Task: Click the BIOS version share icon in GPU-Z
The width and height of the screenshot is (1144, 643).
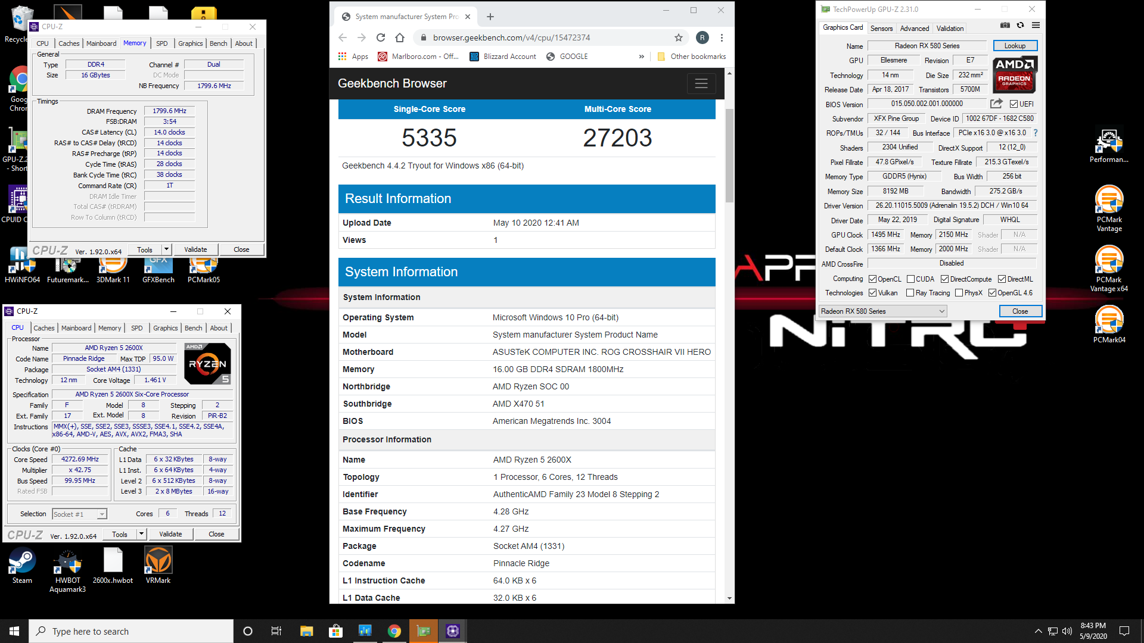Action: coord(996,104)
